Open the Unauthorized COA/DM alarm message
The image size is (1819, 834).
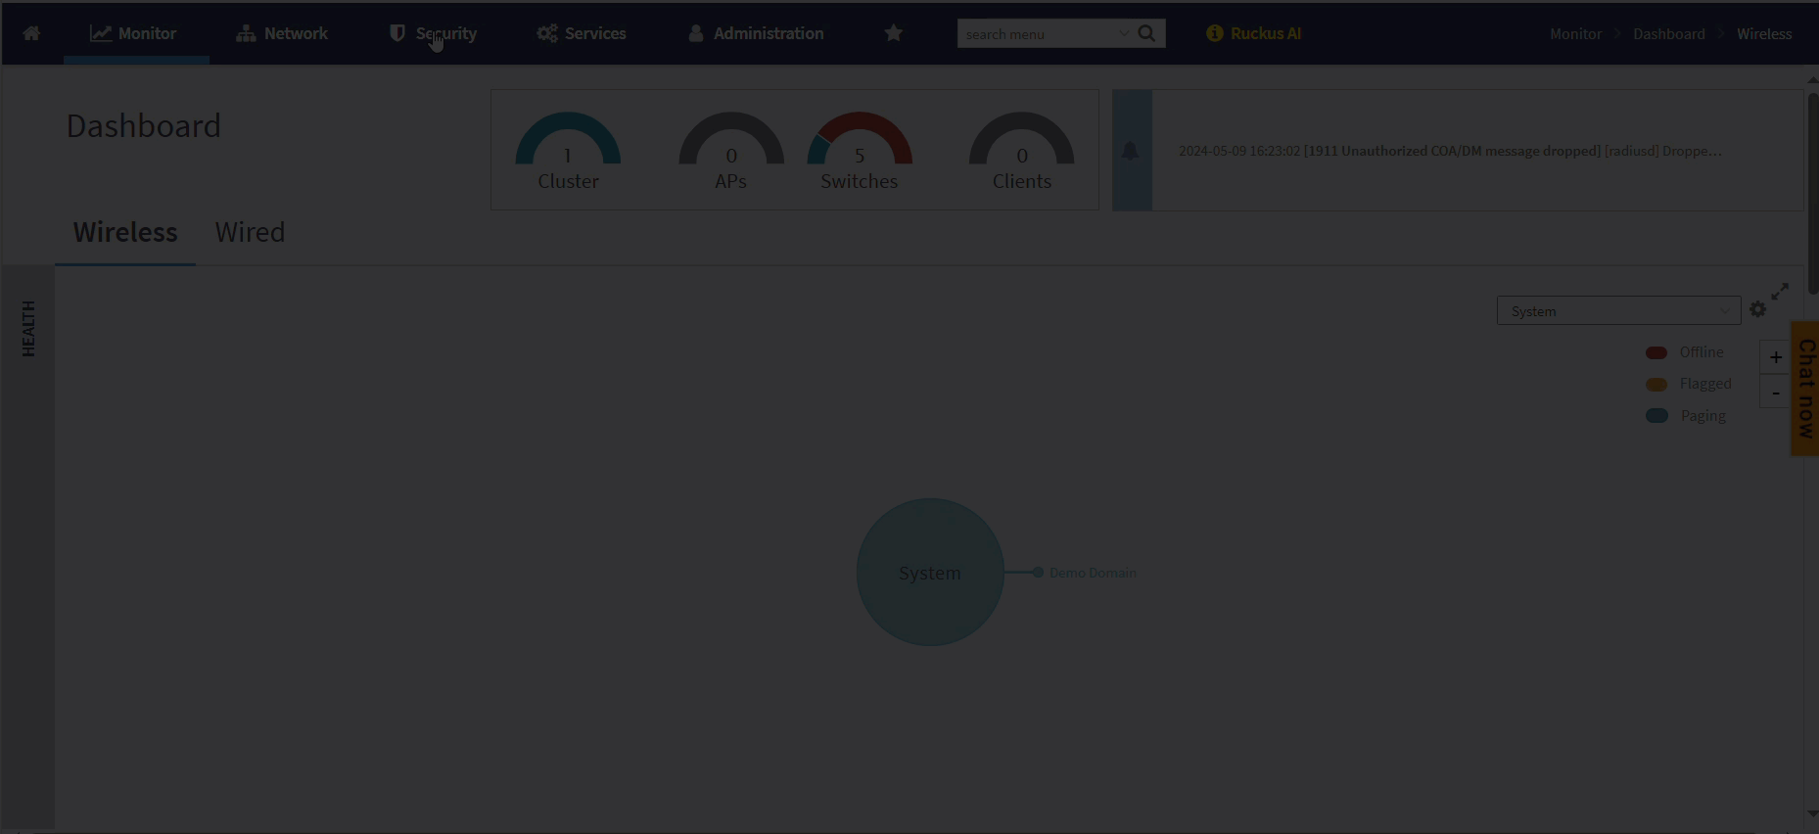[1450, 151]
